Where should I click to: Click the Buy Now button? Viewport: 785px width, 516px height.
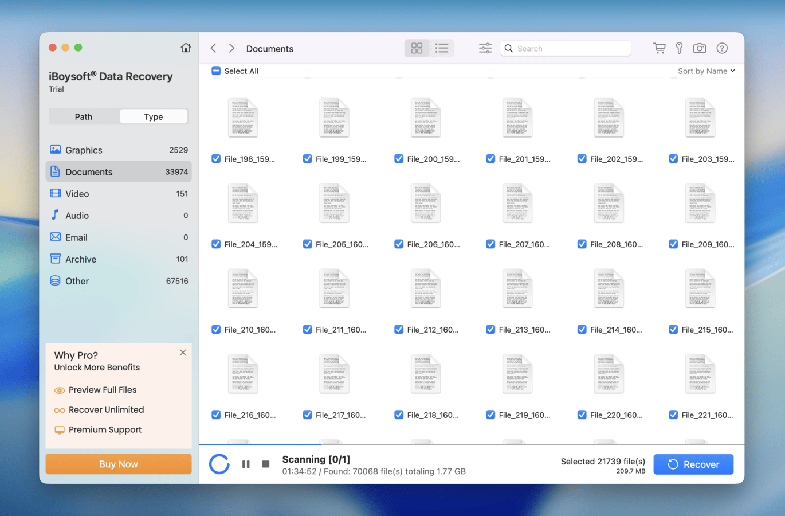[118, 464]
